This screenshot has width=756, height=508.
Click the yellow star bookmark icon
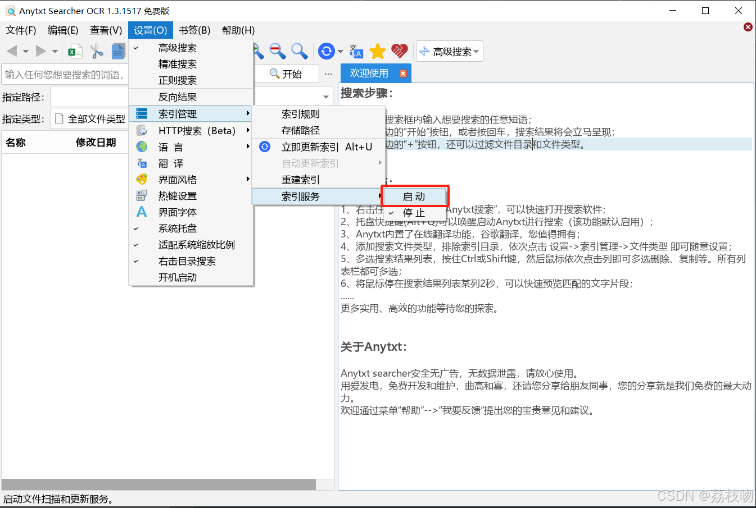coord(378,52)
